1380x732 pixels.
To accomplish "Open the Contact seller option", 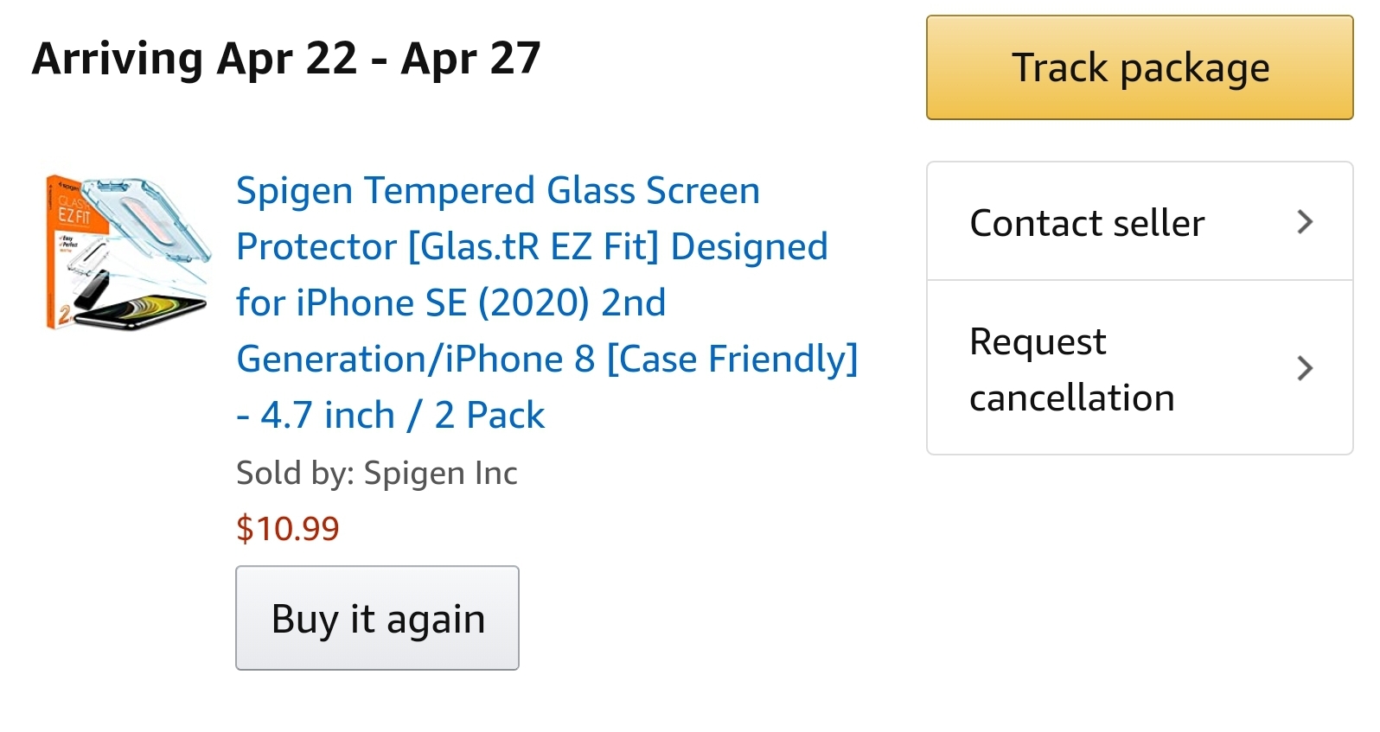I will tap(1087, 223).
